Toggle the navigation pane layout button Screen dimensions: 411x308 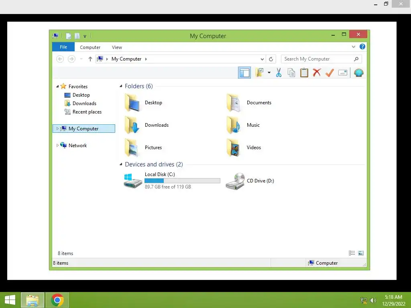pyautogui.click(x=244, y=73)
